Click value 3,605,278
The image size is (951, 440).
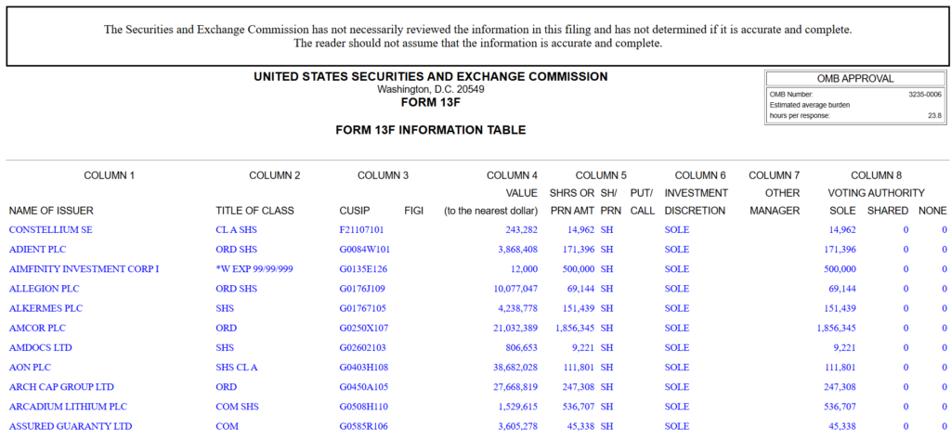pyautogui.click(x=517, y=426)
